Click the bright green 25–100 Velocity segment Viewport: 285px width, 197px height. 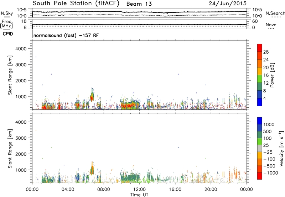260,142
